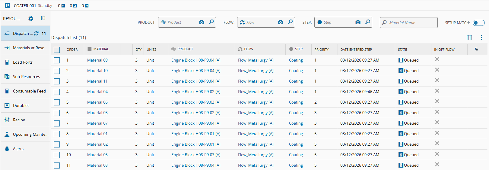Open the resource settings gear
489x170 pixels.
click(31, 19)
